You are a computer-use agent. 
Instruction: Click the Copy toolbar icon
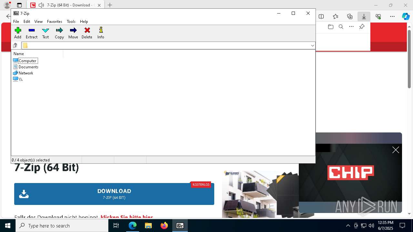point(59,33)
